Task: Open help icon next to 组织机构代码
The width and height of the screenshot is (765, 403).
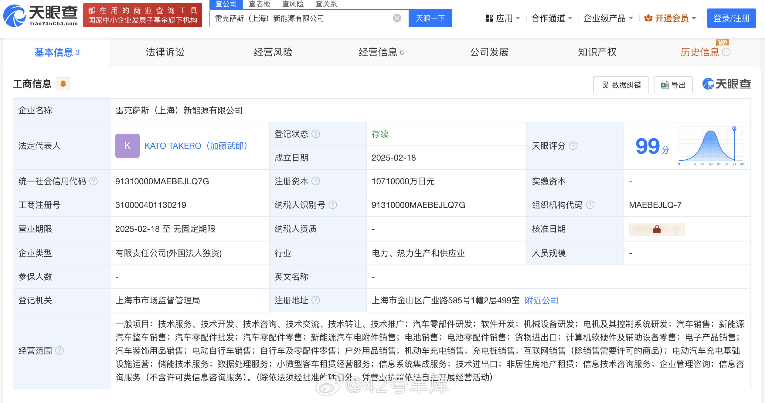Action: coord(590,205)
